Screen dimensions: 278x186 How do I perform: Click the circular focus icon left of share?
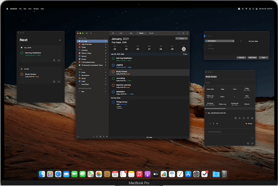(x=179, y=33)
